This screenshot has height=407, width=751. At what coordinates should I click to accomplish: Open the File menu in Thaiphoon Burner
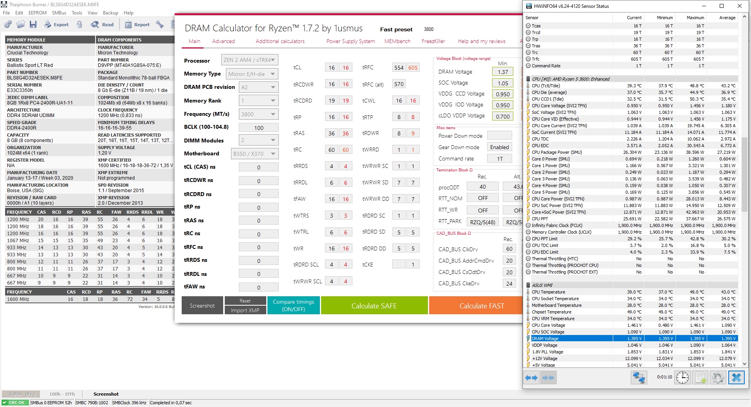[x=6, y=13]
